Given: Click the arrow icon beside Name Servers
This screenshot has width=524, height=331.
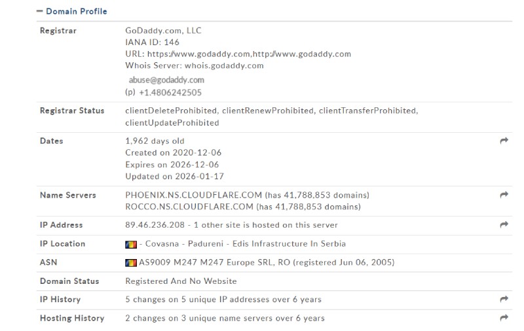Looking at the screenshot, I should pyautogui.click(x=504, y=195).
